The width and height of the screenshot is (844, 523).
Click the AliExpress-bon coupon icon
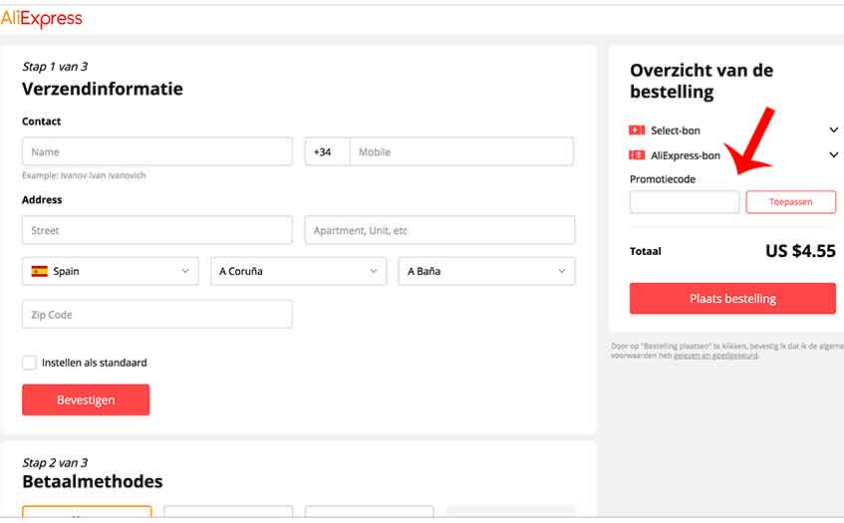(x=637, y=155)
